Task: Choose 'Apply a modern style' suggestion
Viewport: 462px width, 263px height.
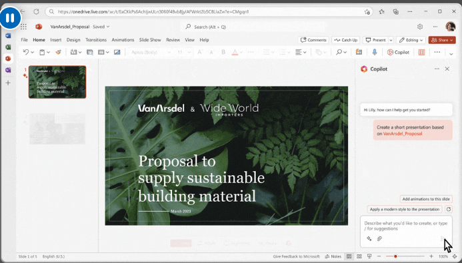Action: coord(405,209)
